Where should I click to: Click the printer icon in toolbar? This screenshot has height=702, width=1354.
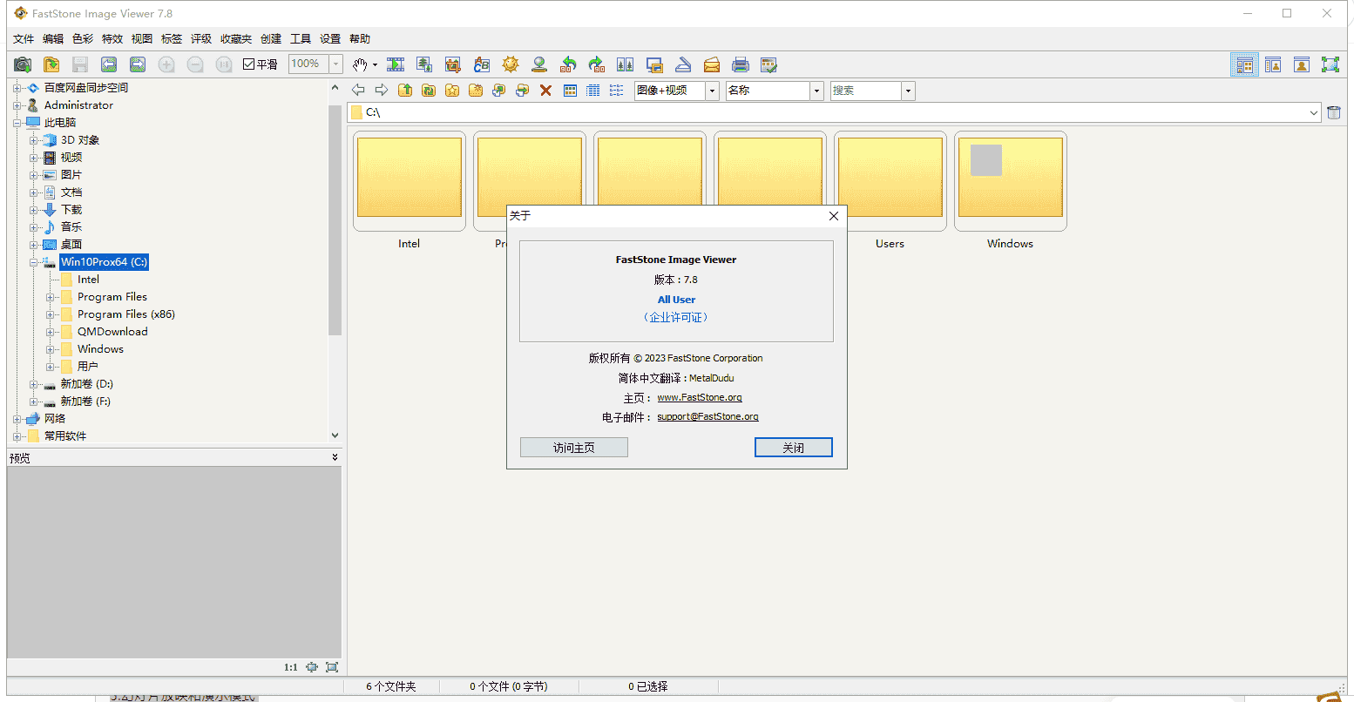pyautogui.click(x=741, y=64)
